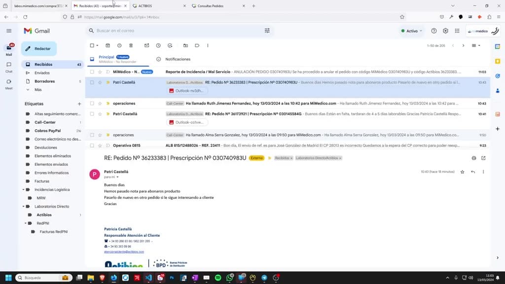Click mark as unread envelope icon
This screenshot has height=284, width=505.
[147, 46]
